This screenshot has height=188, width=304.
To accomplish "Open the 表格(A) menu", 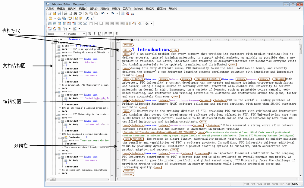I will 116,8.
